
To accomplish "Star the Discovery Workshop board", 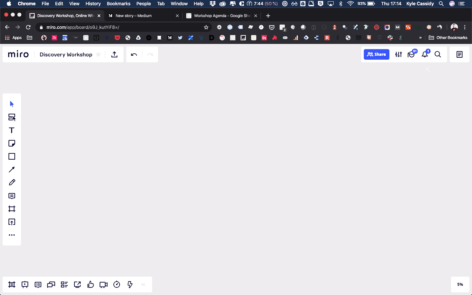I will pyautogui.click(x=98, y=54).
